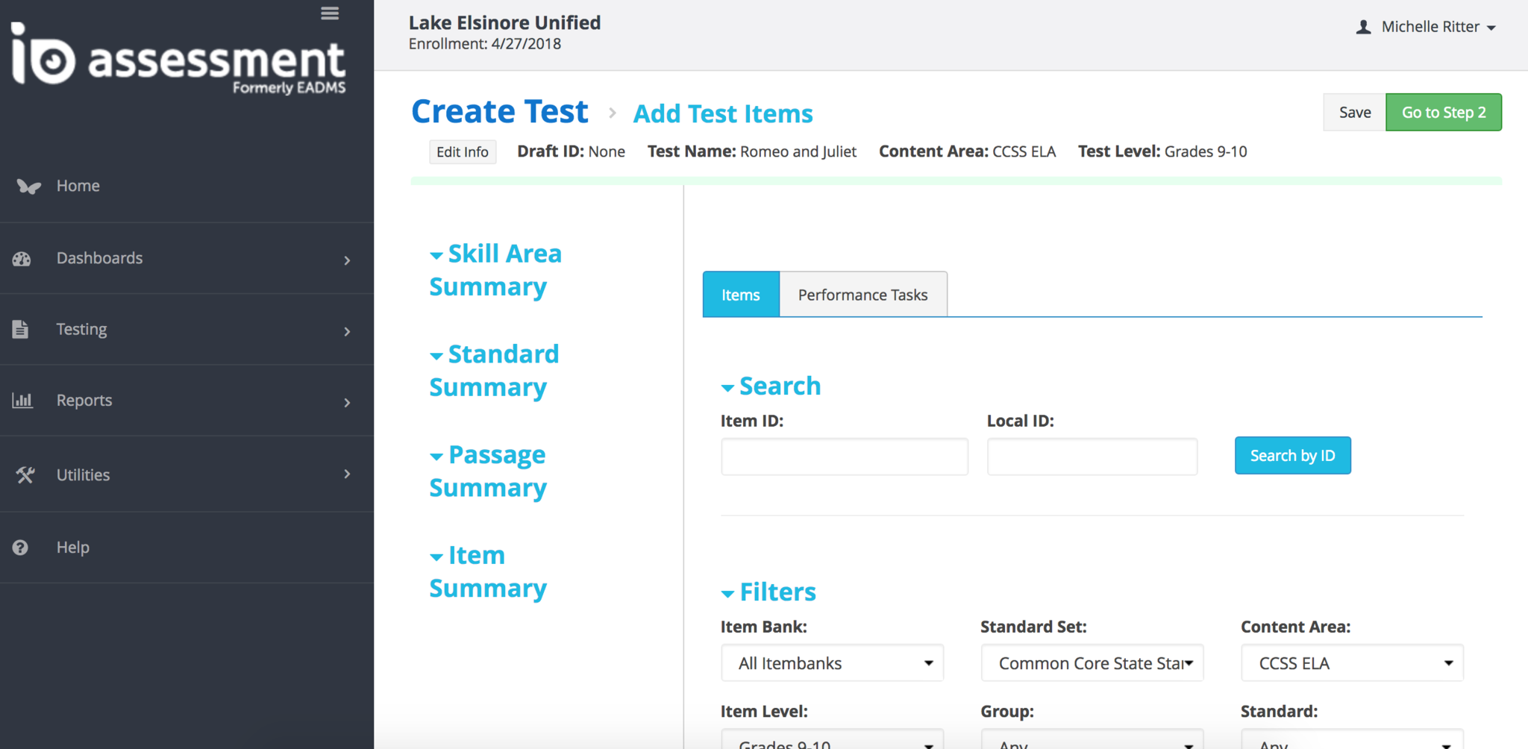Click the Edit Info button

pyautogui.click(x=462, y=152)
